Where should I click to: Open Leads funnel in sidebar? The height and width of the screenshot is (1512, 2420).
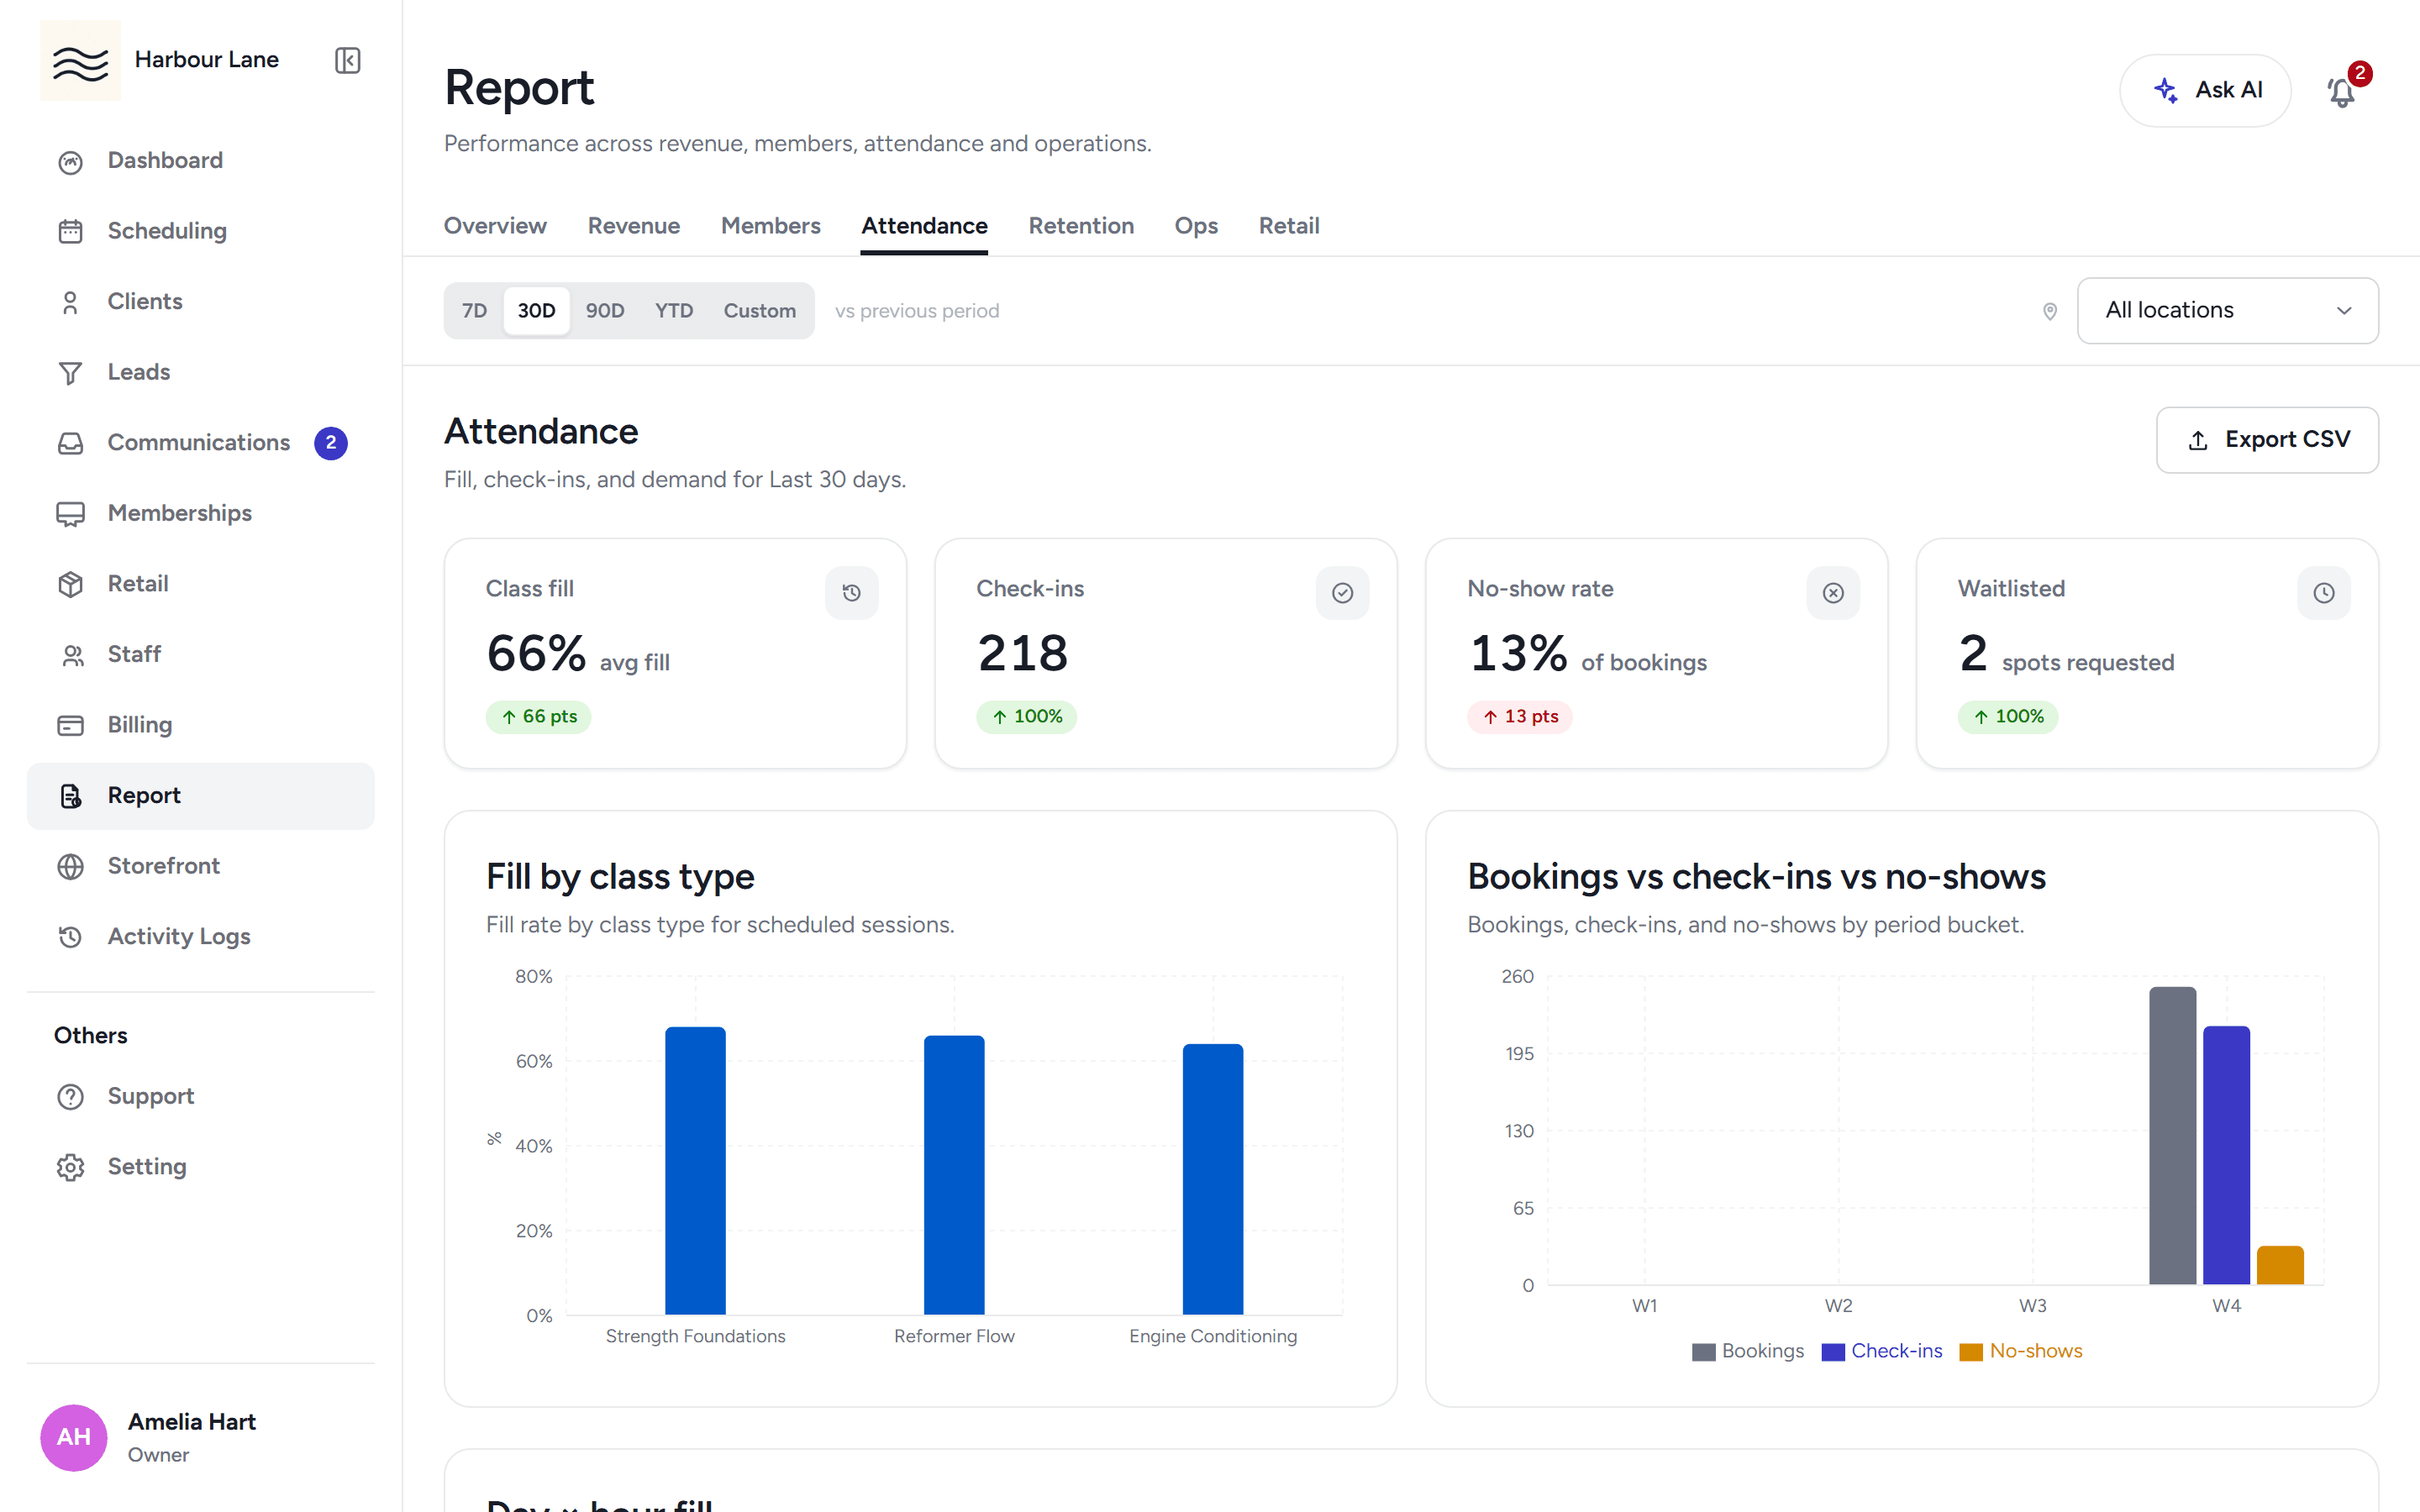click(200, 372)
